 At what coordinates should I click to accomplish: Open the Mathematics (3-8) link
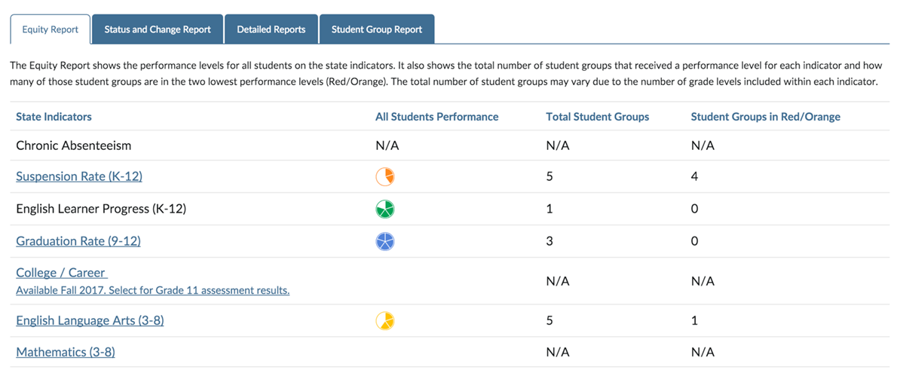[66, 352]
